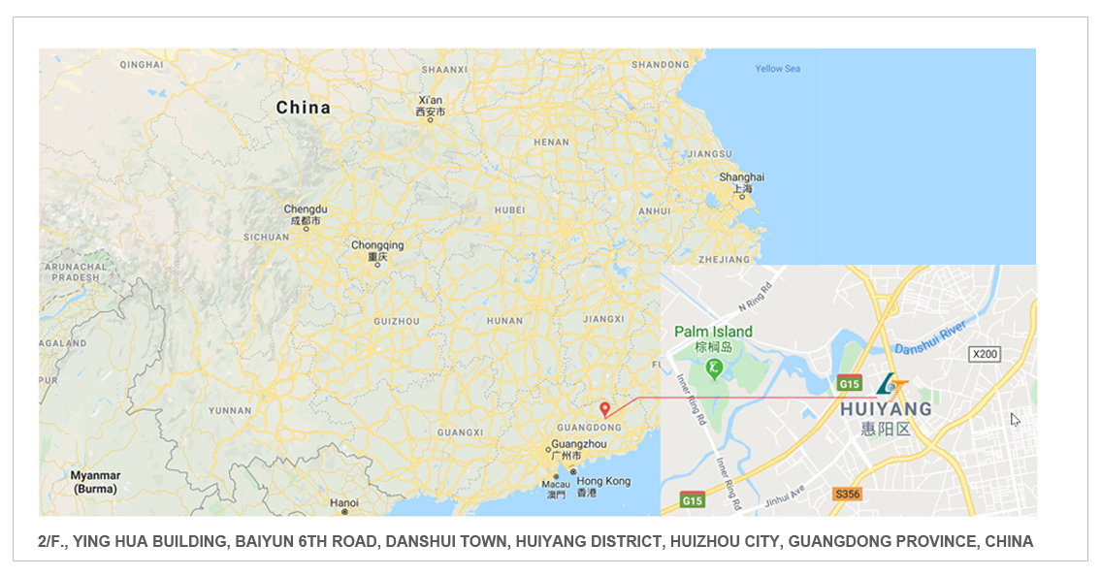The height and width of the screenshot is (576, 1101).
Task: Click the Macau label
Action: click(556, 489)
